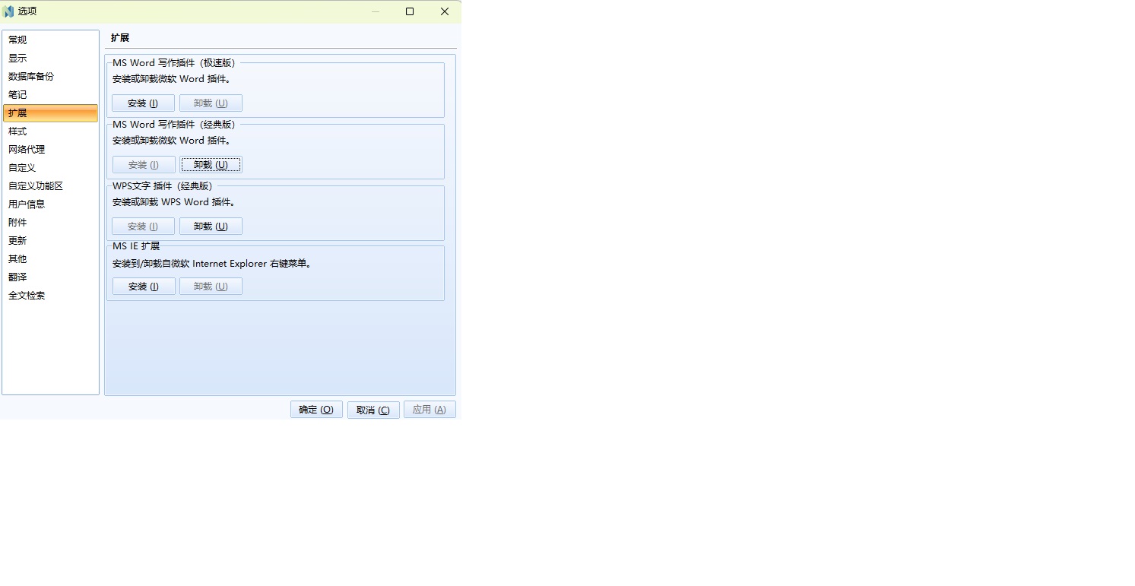Open the 常规 settings category

click(x=50, y=40)
